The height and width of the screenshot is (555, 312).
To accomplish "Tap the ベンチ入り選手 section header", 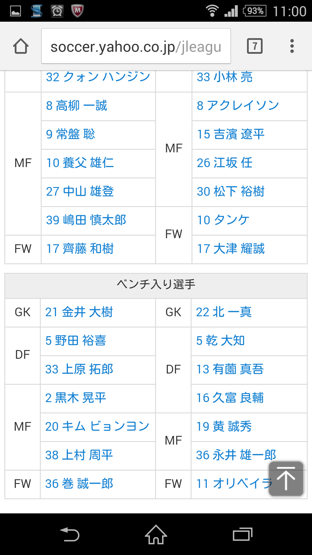I will pos(156,285).
